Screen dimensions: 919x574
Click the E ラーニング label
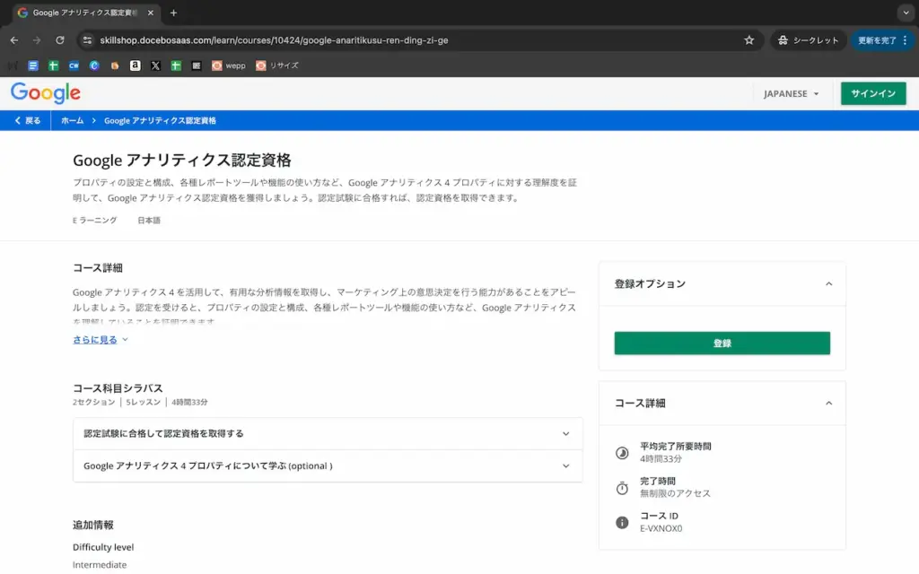pos(94,221)
